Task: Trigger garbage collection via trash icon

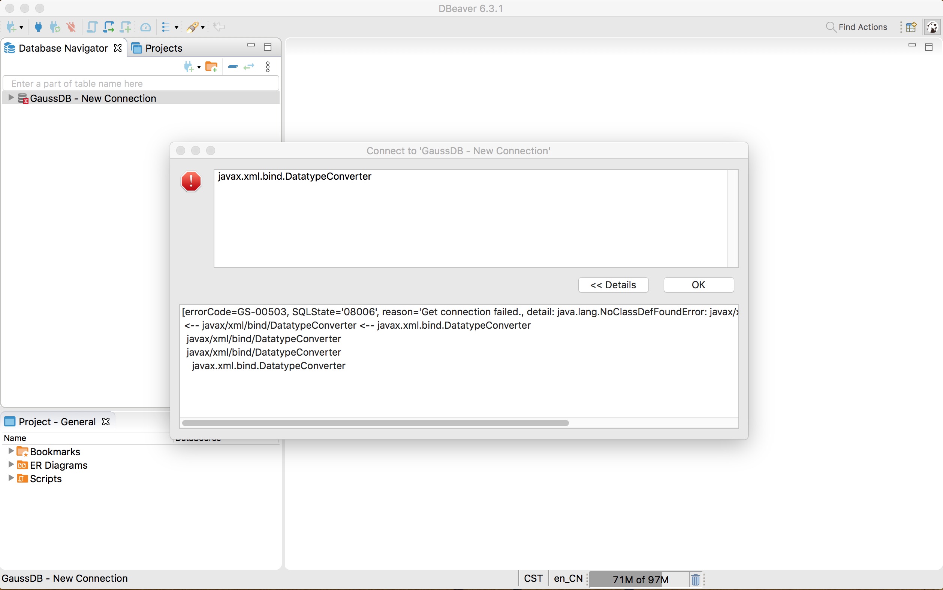Action: [x=695, y=579]
